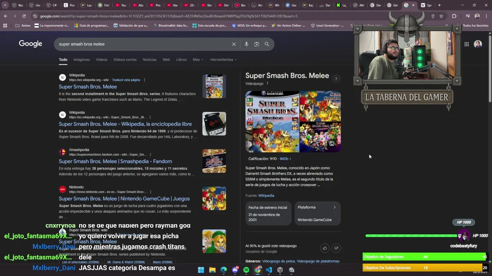
Task: Open English Wikipedia Super Smash Bros. Melee link
Action: [88, 87]
